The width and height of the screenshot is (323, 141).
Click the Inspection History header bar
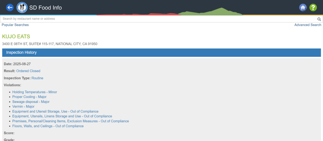161,53
